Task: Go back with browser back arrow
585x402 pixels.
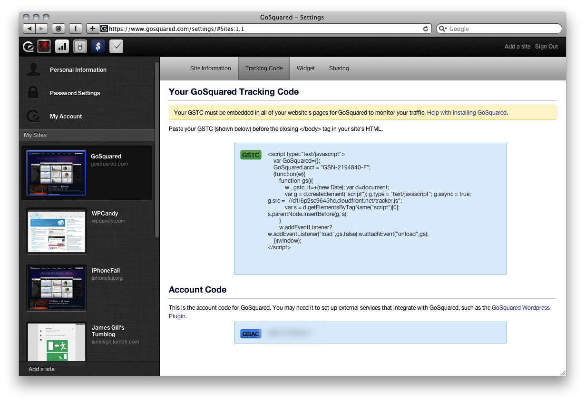Action: (x=29, y=29)
